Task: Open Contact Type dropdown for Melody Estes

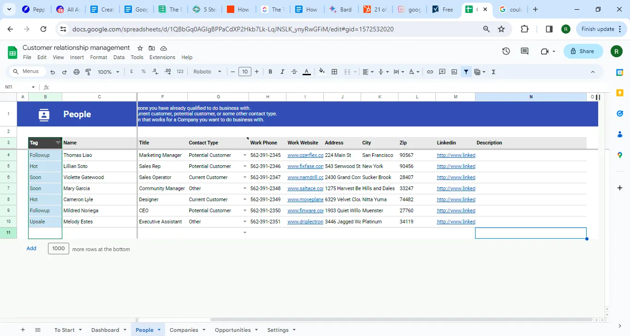Action: pos(245,222)
